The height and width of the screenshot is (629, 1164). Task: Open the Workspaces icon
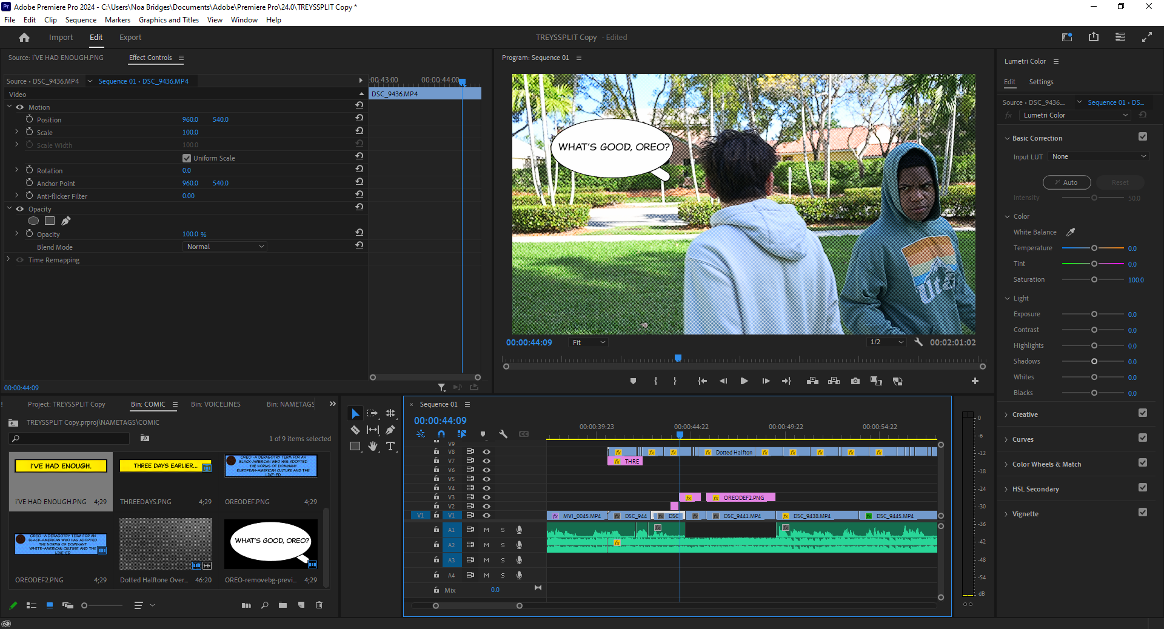point(1120,37)
